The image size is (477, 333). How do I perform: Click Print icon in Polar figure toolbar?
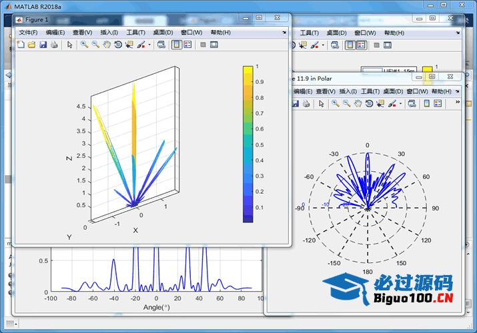click(x=306, y=103)
